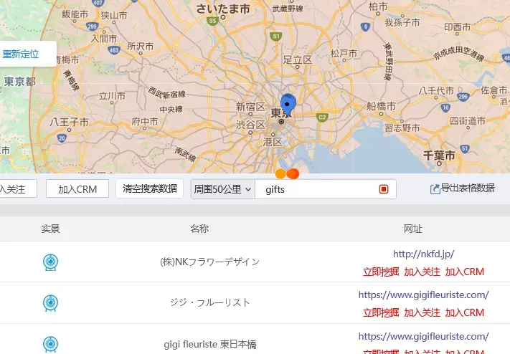Open the street view icon for gigi fleuriste 東日本橋
Image resolution: width=510 pixels, height=354 pixels.
tap(50, 344)
